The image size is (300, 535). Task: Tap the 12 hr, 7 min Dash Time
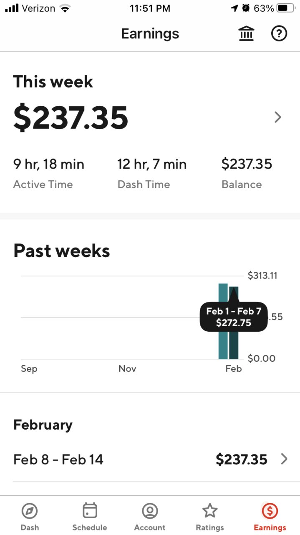click(x=152, y=164)
